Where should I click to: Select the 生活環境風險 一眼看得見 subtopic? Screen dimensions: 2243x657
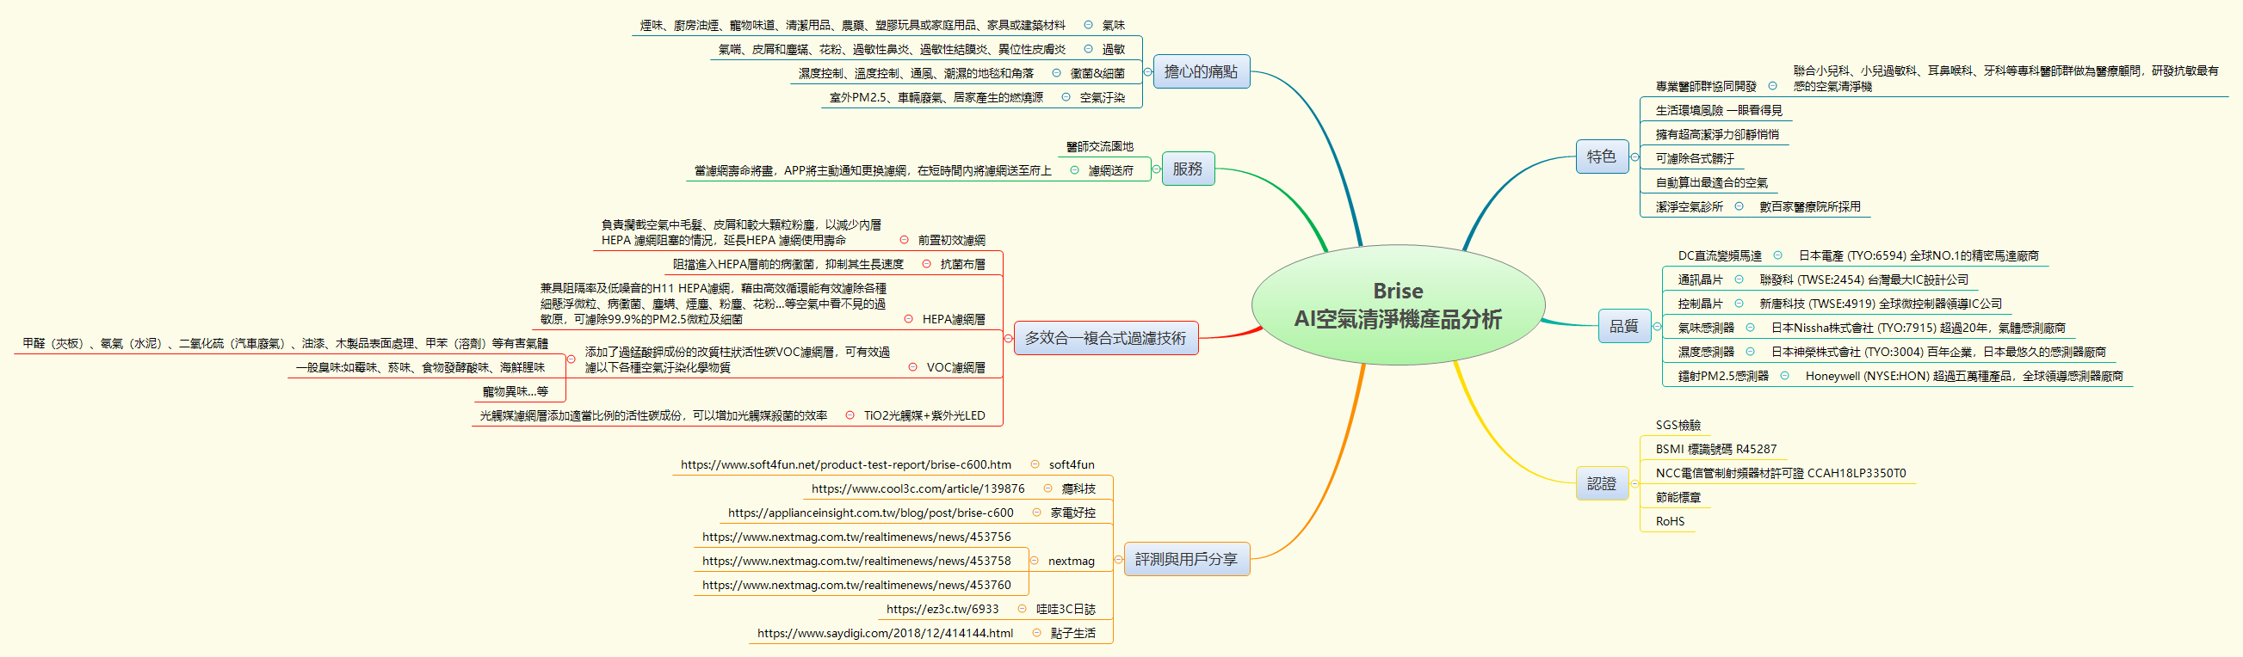(x=1718, y=110)
